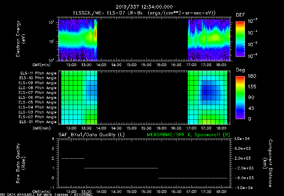
Task: Click the 4 tick on data quality axis
Action: 53,139
